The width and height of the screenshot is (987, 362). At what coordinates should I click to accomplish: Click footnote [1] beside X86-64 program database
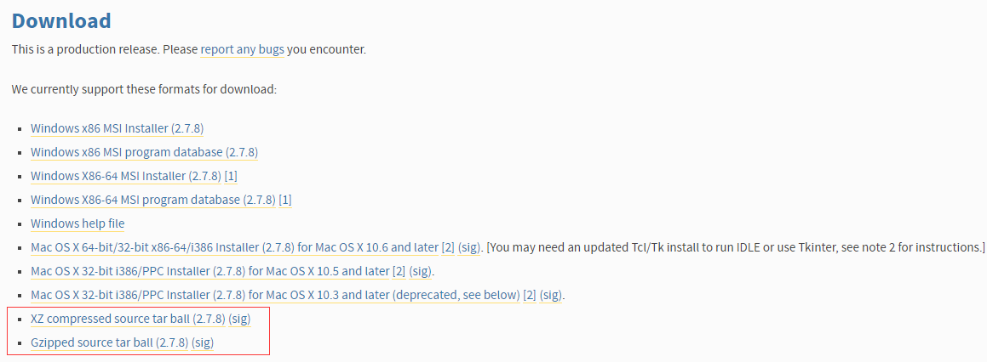(x=285, y=200)
